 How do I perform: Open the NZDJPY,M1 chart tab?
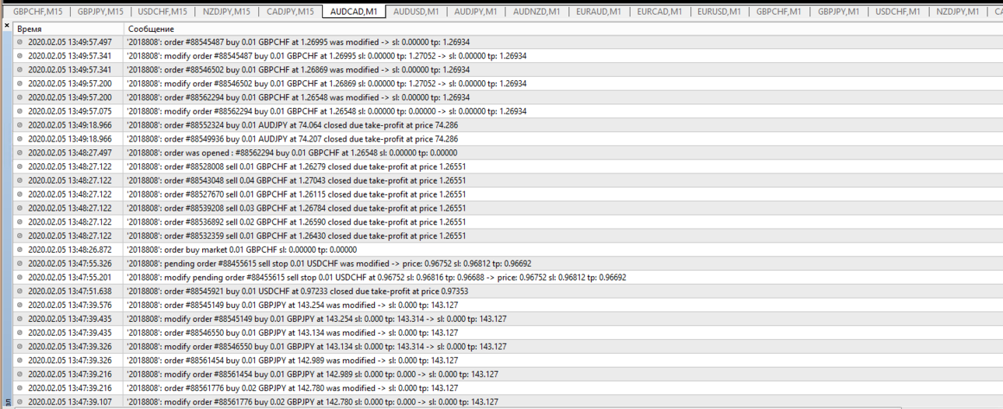tap(958, 12)
